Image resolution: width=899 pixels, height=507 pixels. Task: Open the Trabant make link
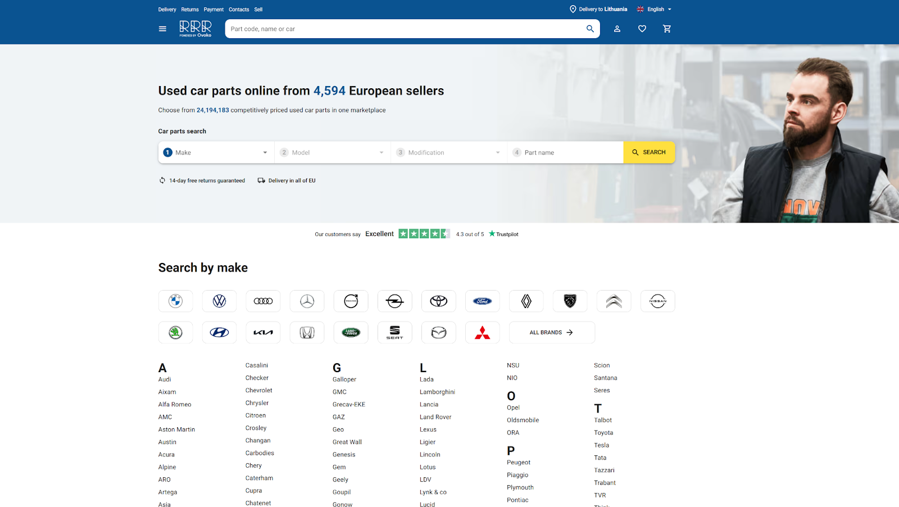click(605, 483)
